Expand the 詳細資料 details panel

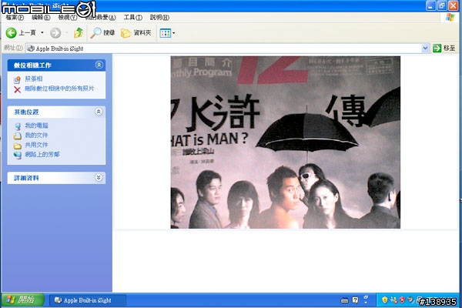(x=99, y=177)
